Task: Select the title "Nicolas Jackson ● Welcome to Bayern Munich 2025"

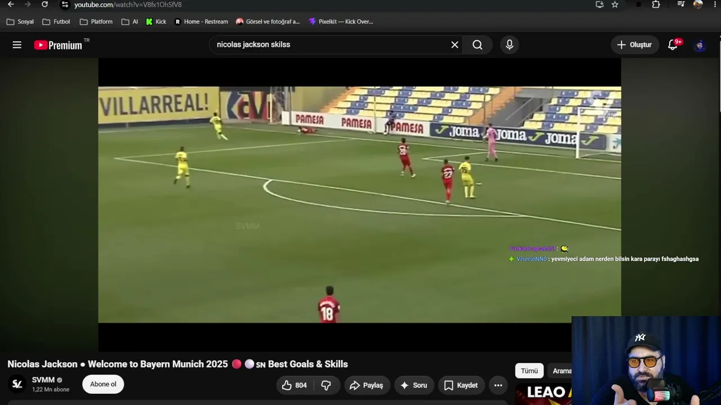Action: click(x=118, y=364)
